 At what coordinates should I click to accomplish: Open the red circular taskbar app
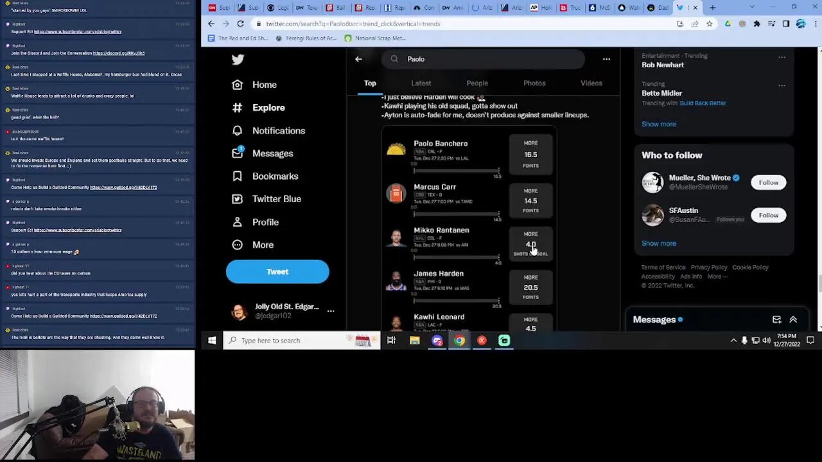(482, 341)
